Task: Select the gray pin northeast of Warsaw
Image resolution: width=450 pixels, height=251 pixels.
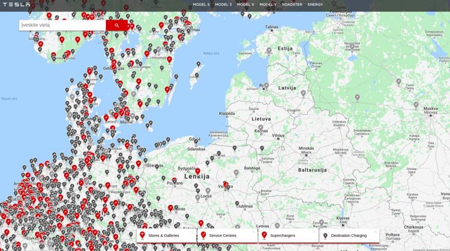Action: click(236, 173)
